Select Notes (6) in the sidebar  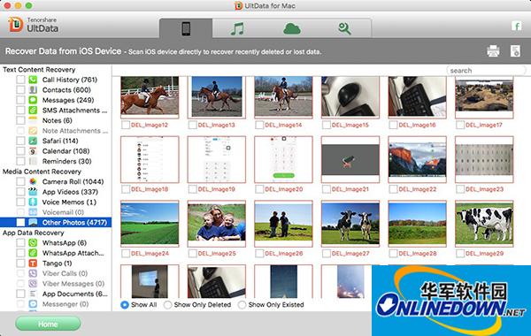[x=58, y=120]
